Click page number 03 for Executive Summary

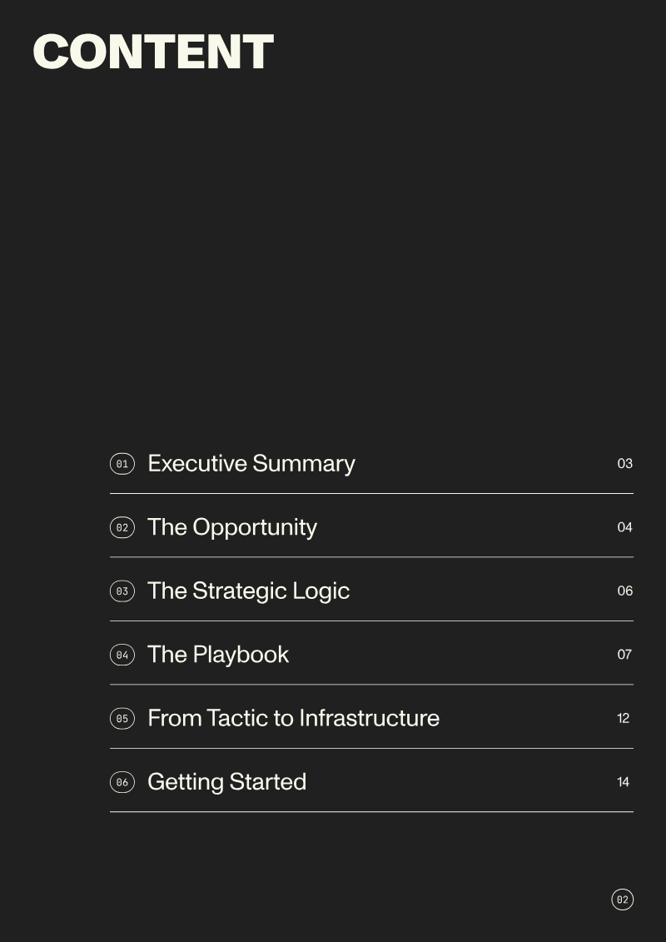[624, 464]
